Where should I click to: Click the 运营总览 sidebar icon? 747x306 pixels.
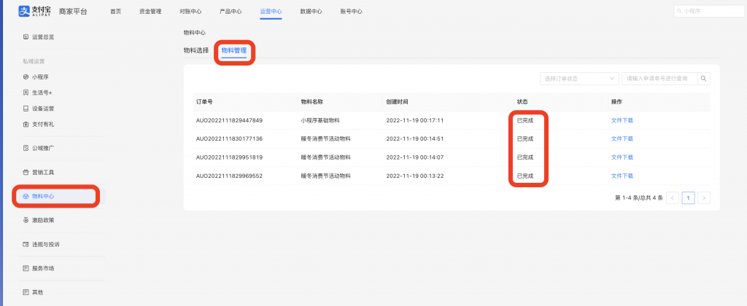(26, 36)
